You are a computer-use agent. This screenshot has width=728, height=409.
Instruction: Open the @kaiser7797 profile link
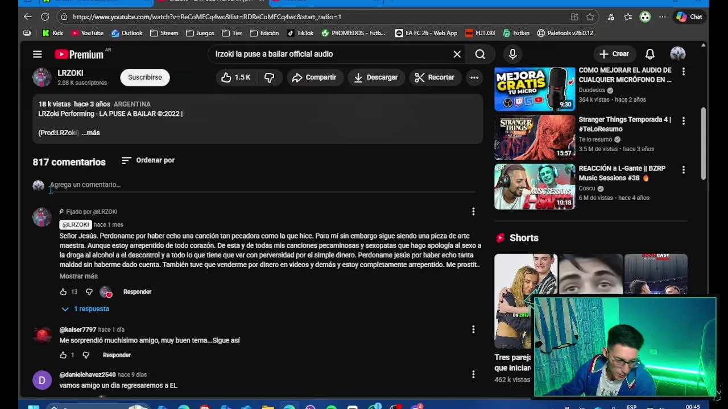click(78, 329)
